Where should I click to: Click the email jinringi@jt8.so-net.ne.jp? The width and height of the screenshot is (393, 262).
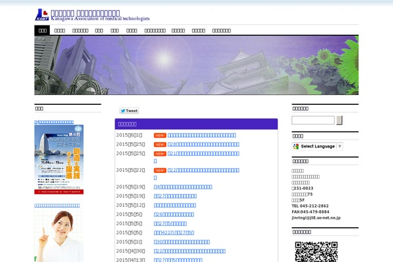(316, 218)
